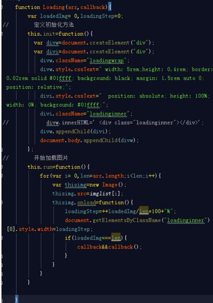Click the highlighted opening brace after Loading(arr,callback)

(110, 7)
